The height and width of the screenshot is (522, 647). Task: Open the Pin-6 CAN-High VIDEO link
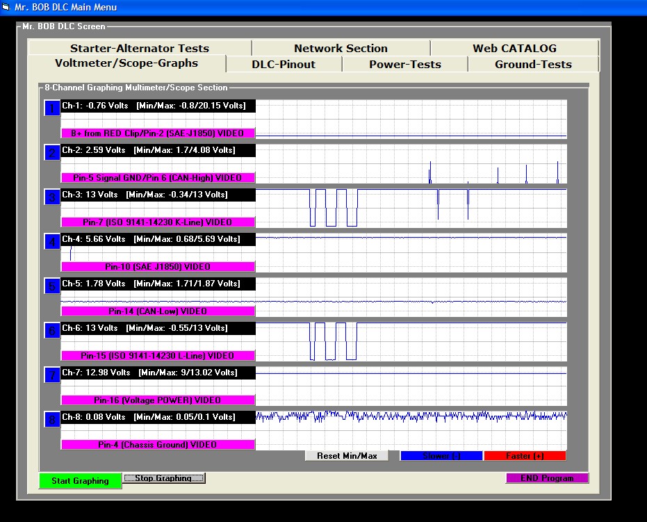(158, 177)
